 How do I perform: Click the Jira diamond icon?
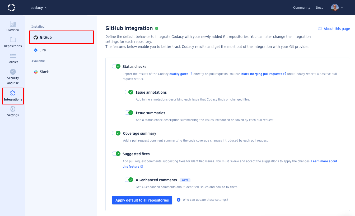36,50
